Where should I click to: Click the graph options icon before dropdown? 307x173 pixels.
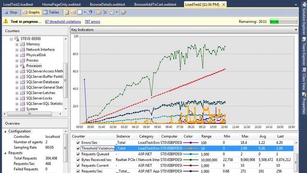pos(112,12)
